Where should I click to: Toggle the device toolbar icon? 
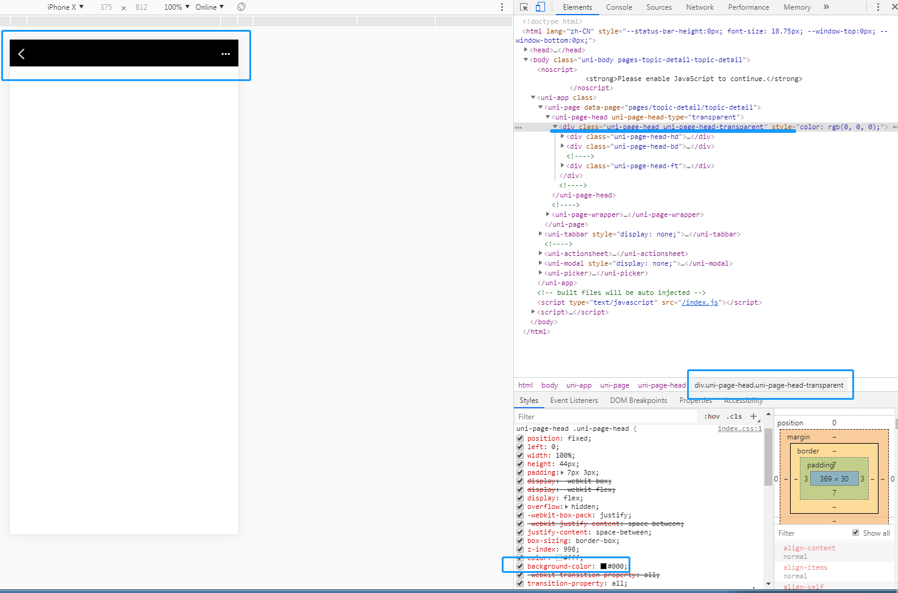[540, 7]
